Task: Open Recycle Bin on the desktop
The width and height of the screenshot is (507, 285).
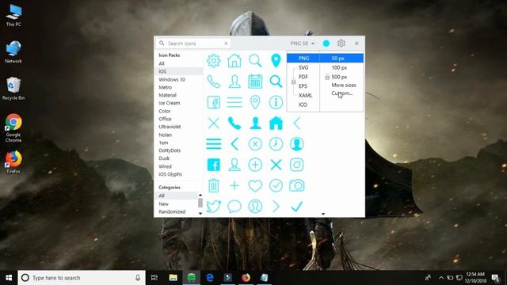Action: click(13, 89)
